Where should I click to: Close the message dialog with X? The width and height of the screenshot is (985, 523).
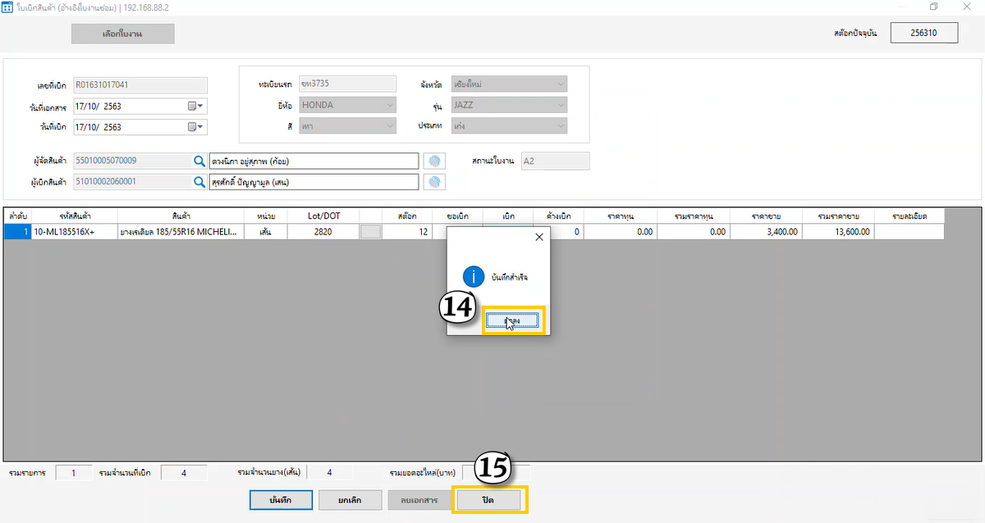(538, 237)
